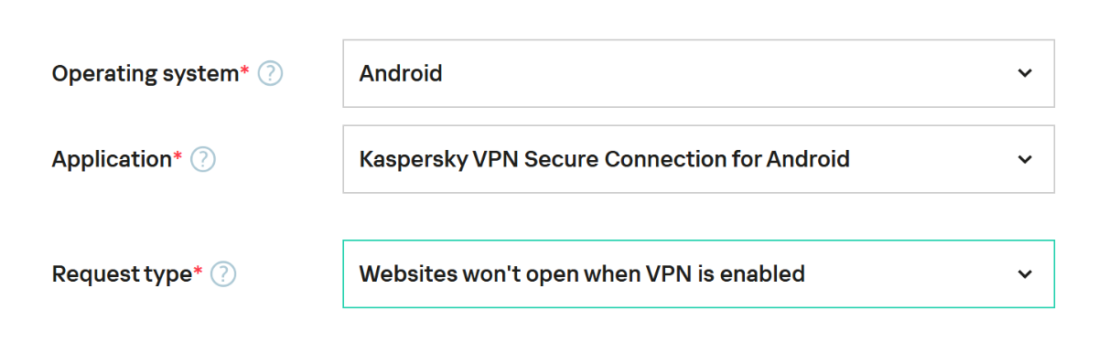Click red required asterisk beside Operating system

(x=244, y=69)
